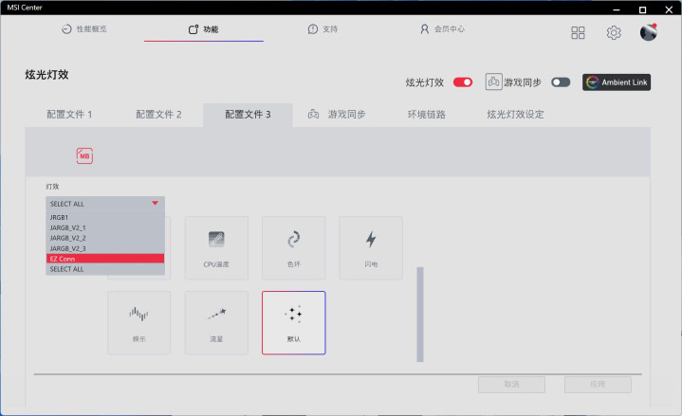
Task: Open the 环境链路 tab
Action: pos(427,115)
